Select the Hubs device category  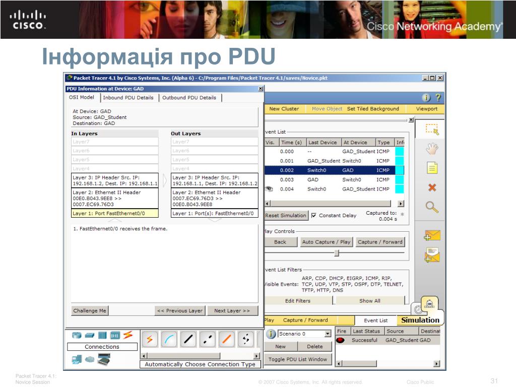[x=102, y=335]
